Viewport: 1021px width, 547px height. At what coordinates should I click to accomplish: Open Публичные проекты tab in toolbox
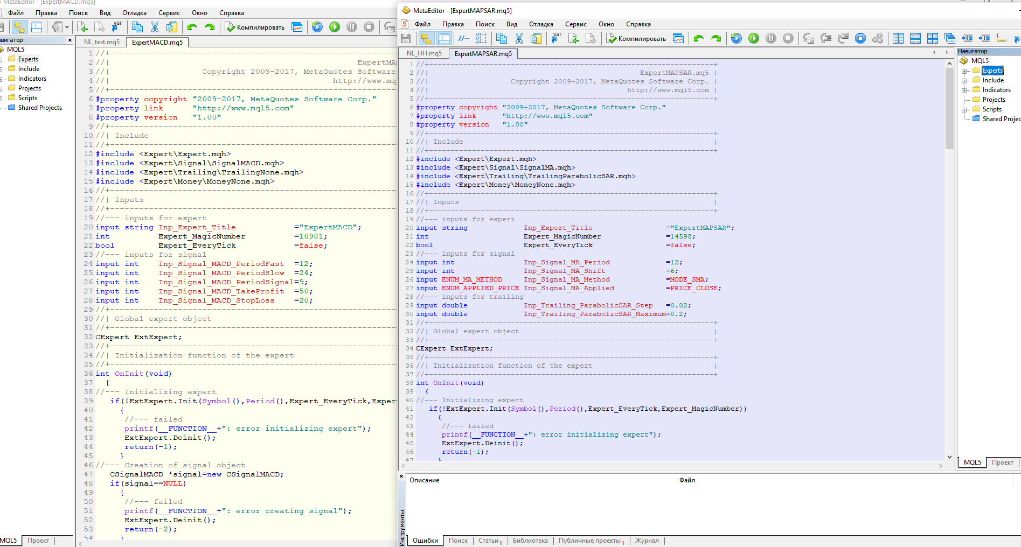590,541
